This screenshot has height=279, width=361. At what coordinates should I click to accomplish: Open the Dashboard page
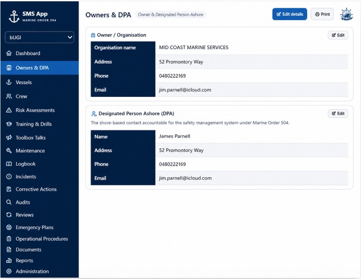click(x=39, y=53)
